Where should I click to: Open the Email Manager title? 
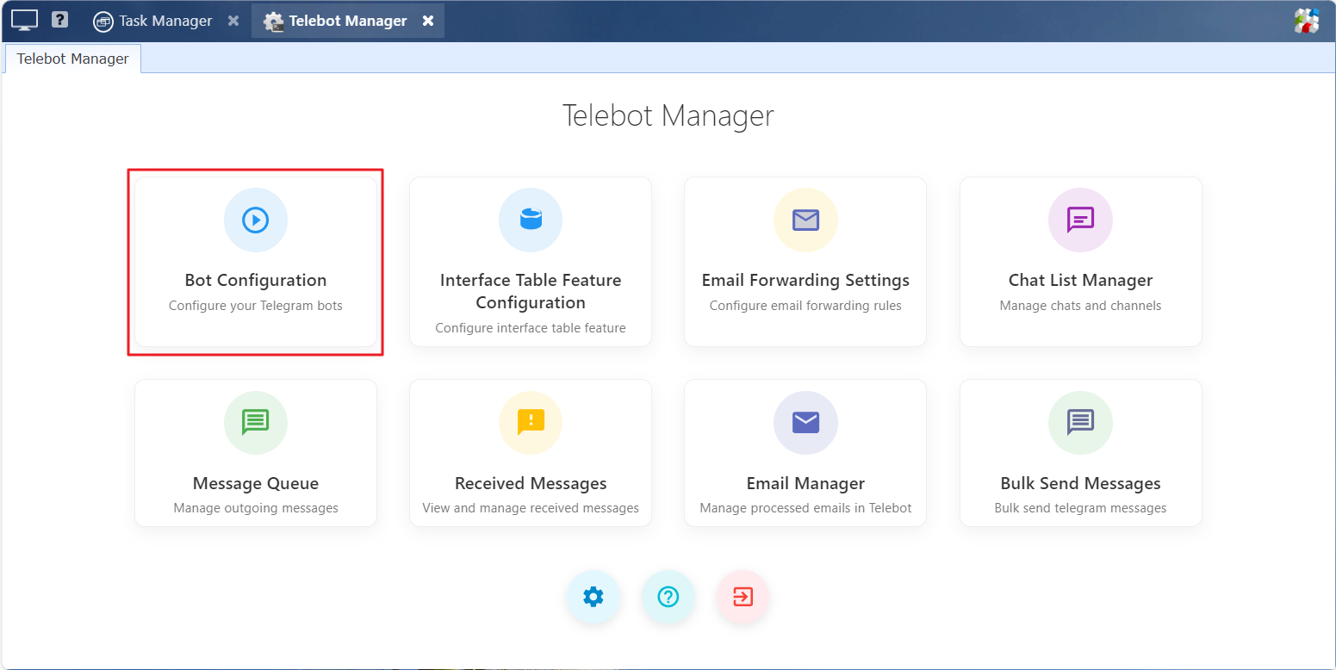click(805, 483)
